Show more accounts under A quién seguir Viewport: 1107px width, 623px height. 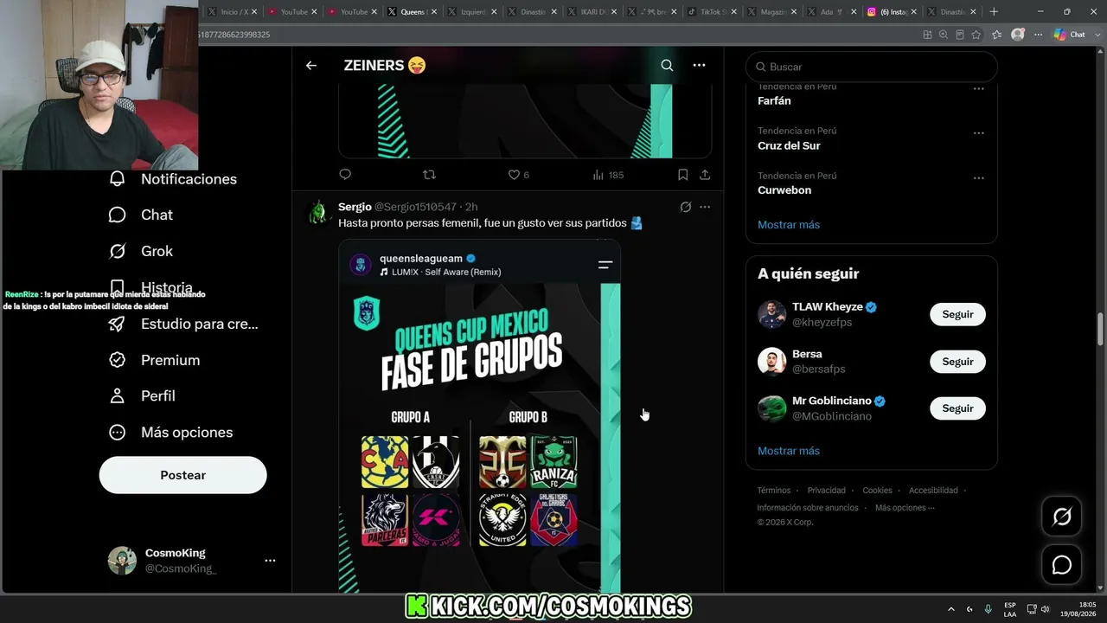click(789, 451)
